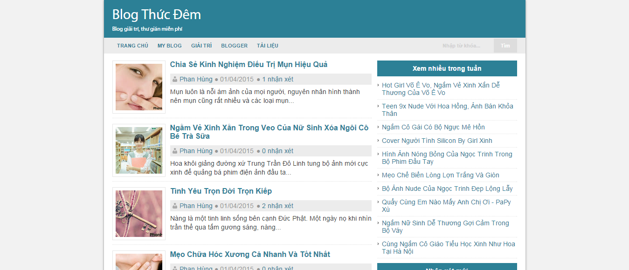629x270 pixels.
Task: Click author icon in the acne treatment post
Action: tap(175, 79)
